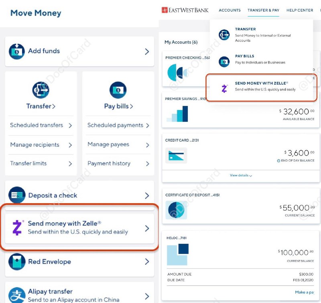Open the Help Center menu

coord(300,10)
